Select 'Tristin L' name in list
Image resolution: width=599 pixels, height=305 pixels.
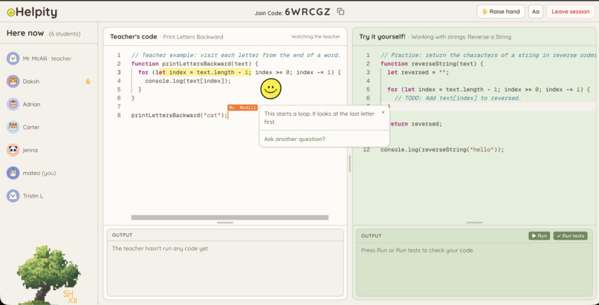(33, 196)
